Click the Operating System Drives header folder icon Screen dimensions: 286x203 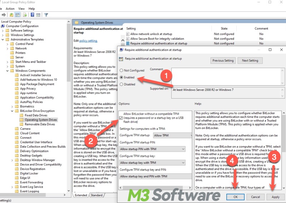click(77, 23)
